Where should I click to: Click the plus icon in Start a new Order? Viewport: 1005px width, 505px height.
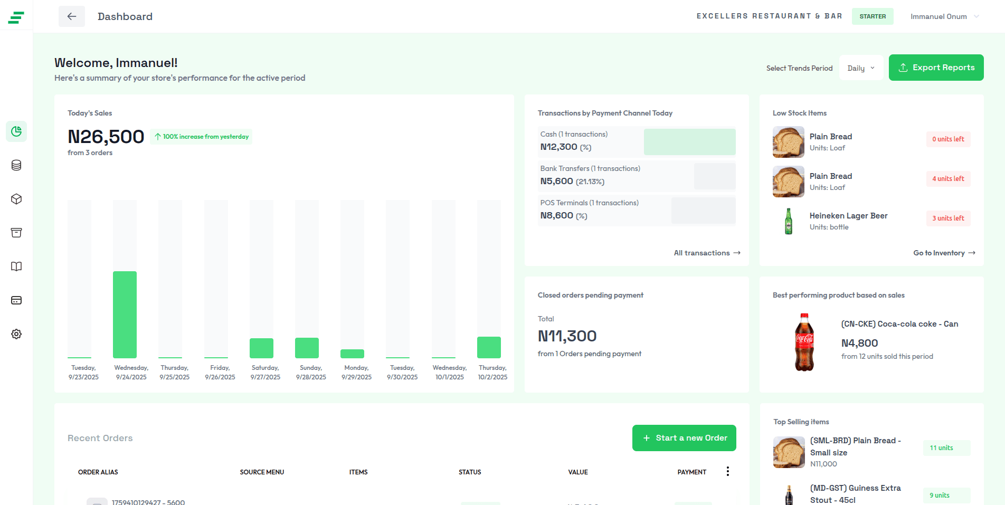pos(647,438)
